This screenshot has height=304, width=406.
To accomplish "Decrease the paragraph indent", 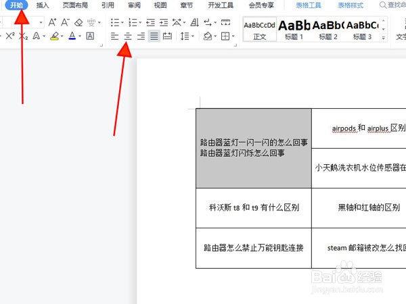I will pyautogui.click(x=150, y=23).
